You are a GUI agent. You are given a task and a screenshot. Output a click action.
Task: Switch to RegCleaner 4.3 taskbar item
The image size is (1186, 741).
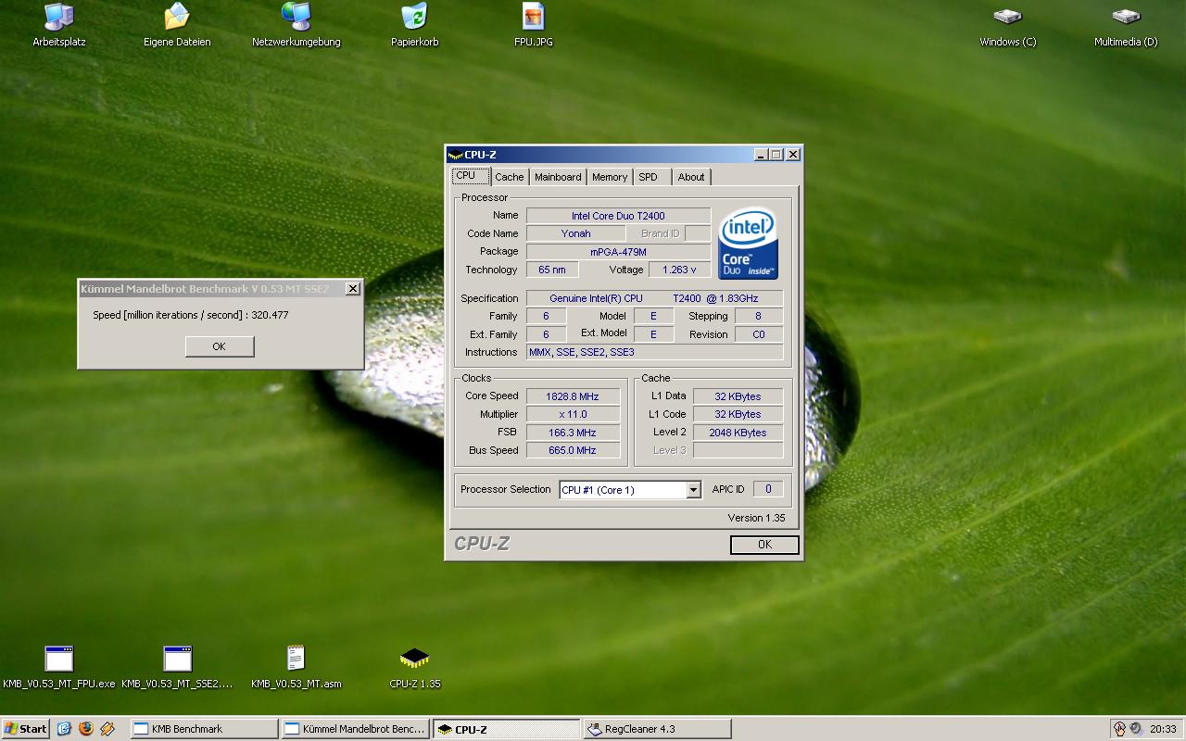pos(658,729)
